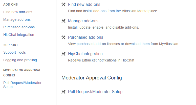Viewport: 196px width, 105px height.
Task: Follow the Manage add-ons main panel link
Action: [83, 21]
